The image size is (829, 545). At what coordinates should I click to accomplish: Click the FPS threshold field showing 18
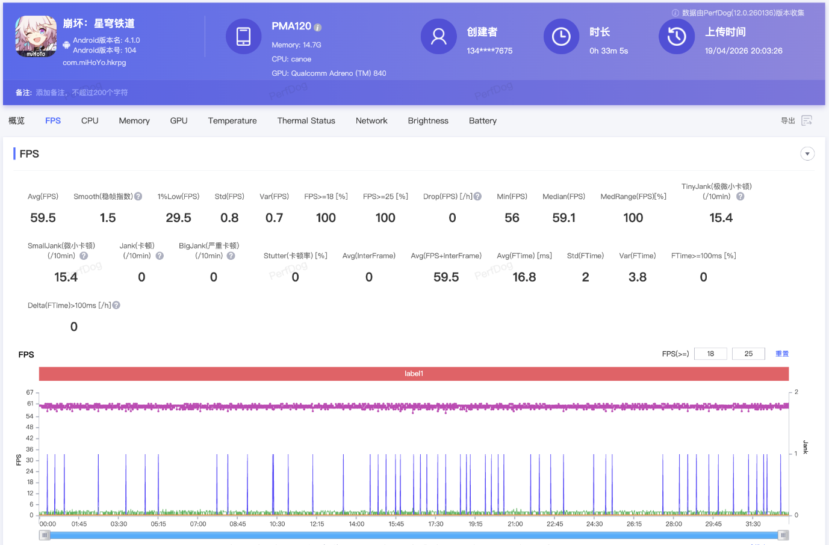(x=710, y=354)
